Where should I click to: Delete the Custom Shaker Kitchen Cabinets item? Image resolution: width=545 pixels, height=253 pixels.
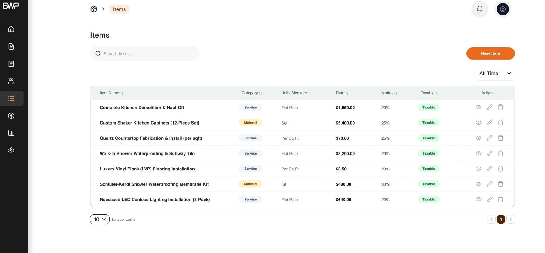(500, 123)
